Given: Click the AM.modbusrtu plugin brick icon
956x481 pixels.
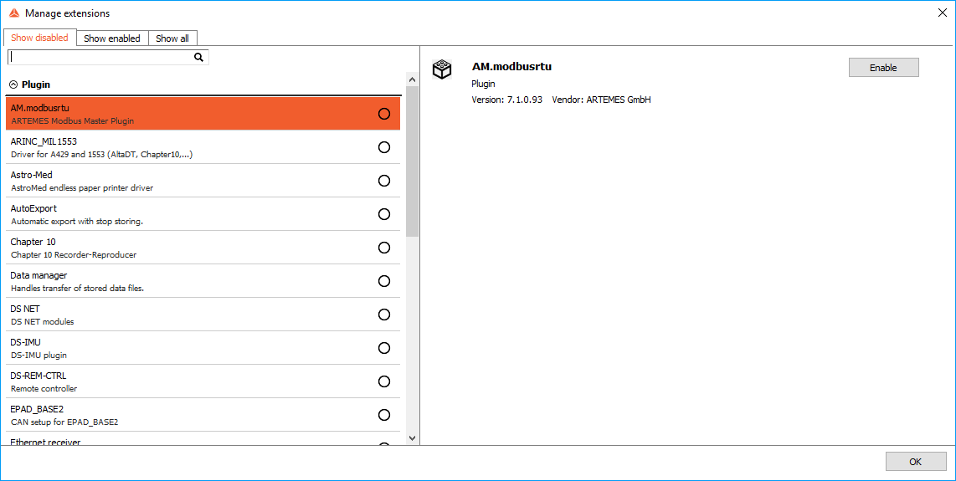Looking at the screenshot, I should [442, 69].
